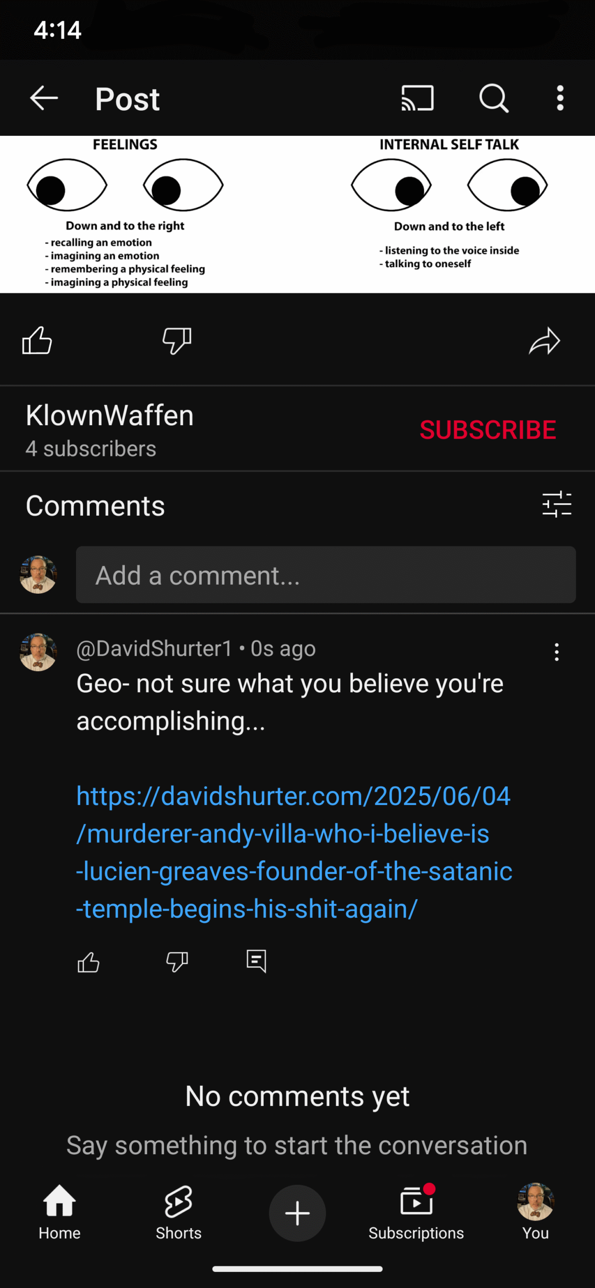Open the davidshurter.com link in comment
The height and width of the screenshot is (1288, 595).
click(294, 852)
